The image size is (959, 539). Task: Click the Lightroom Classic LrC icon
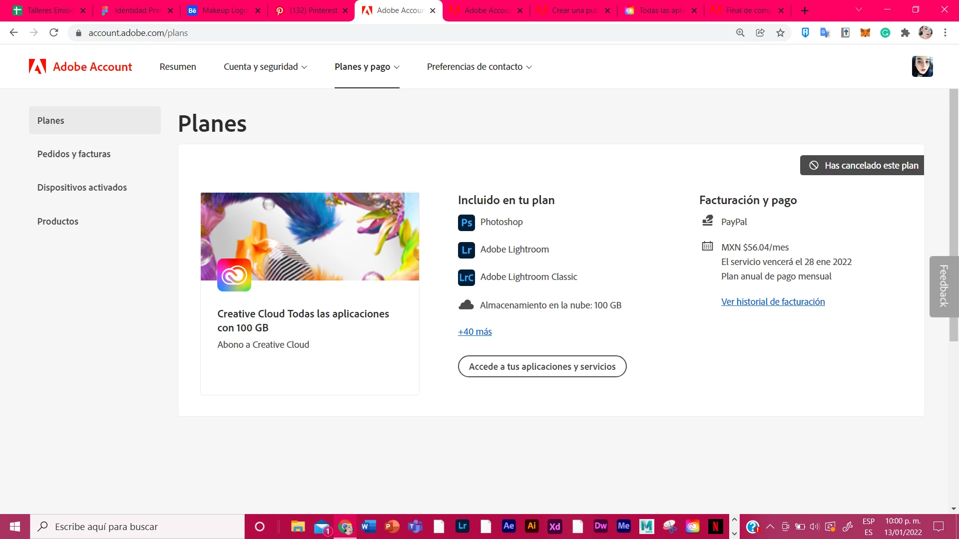(467, 277)
